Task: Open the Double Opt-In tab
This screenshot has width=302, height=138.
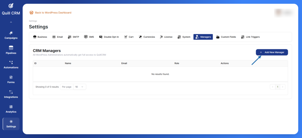Action: coord(109,37)
